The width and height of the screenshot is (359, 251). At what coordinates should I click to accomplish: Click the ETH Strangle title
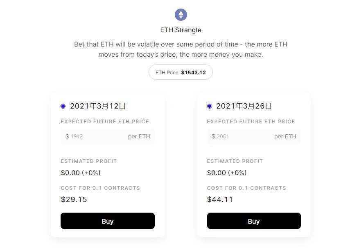[181, 30]
